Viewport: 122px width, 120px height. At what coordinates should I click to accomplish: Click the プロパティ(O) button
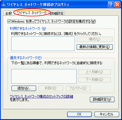(78, 88)
